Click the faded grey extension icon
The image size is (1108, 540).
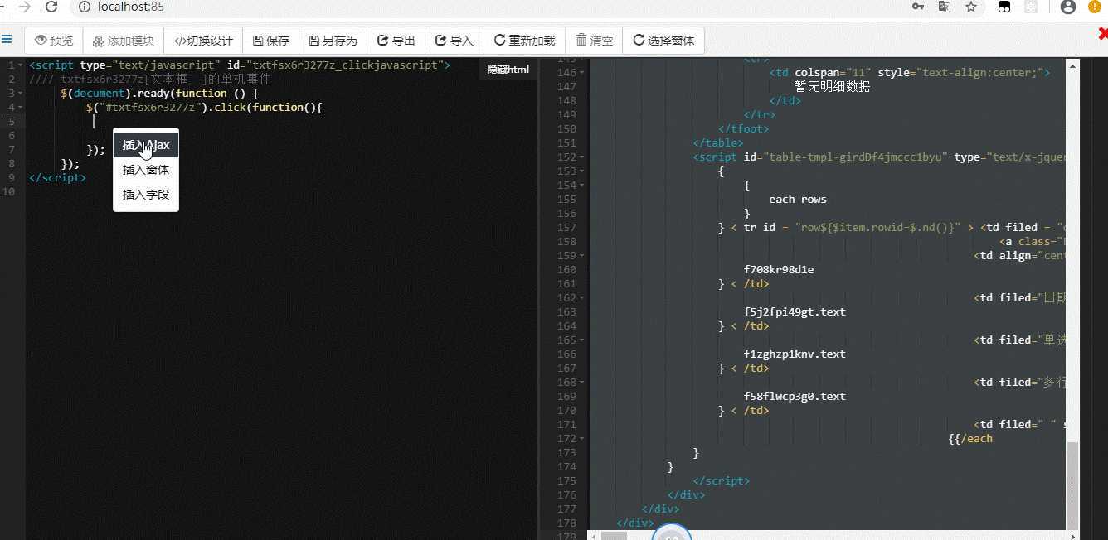coord(1031,7)
